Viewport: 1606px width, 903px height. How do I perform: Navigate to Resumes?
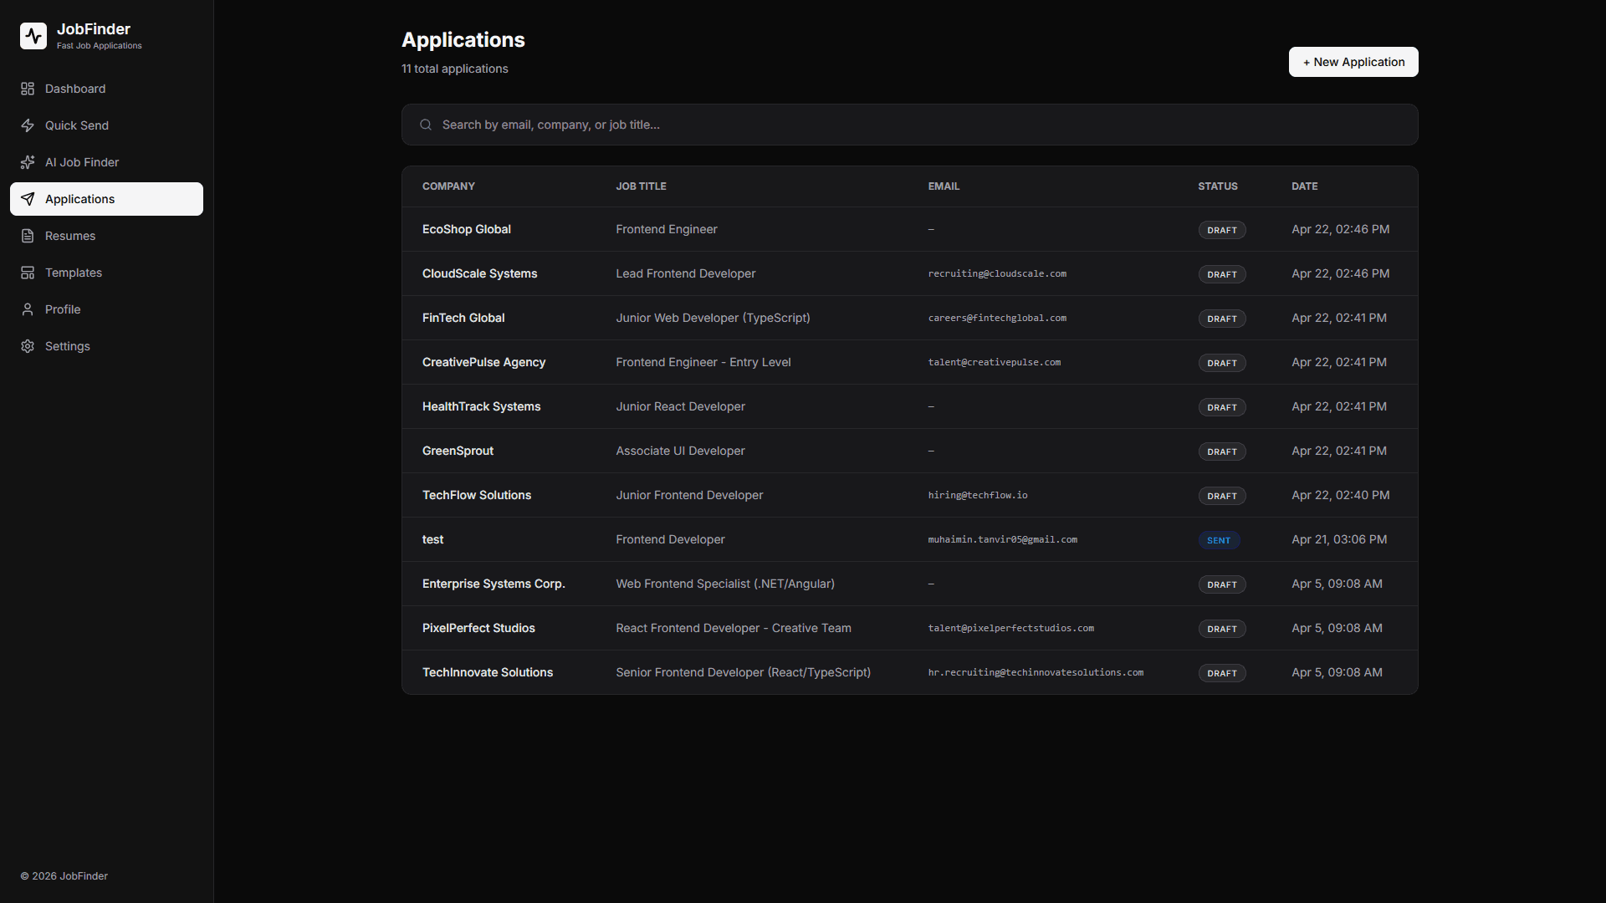pos(106,236)
